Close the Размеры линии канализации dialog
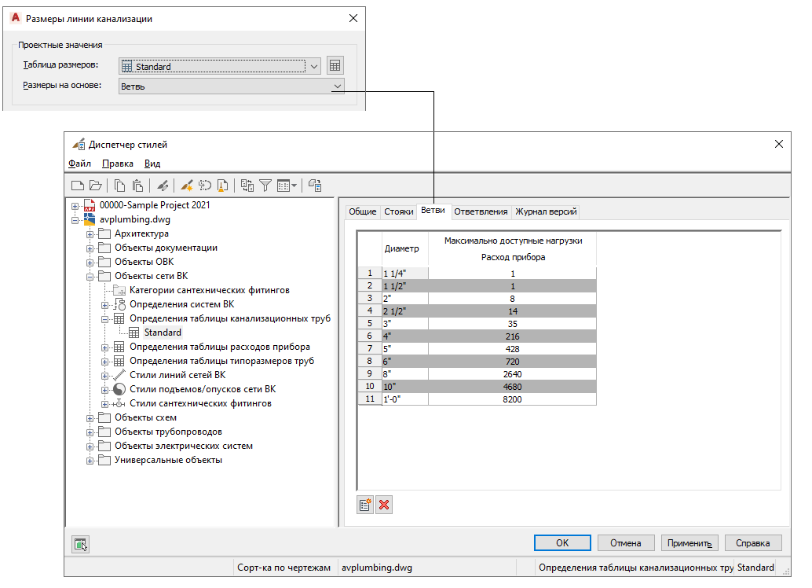Image resolution: width=812 pixels, height=588 pixels. point(353,18)
